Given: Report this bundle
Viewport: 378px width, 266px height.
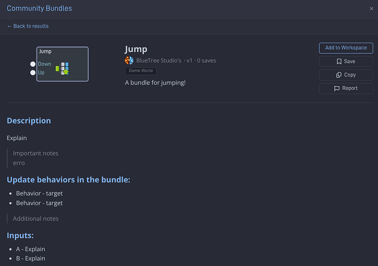Looking at the screenshot, I should [x=346, y=88].
